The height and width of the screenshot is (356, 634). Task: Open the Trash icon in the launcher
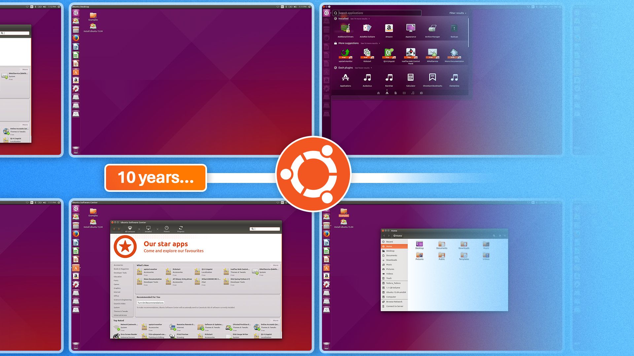coord(76,345)
